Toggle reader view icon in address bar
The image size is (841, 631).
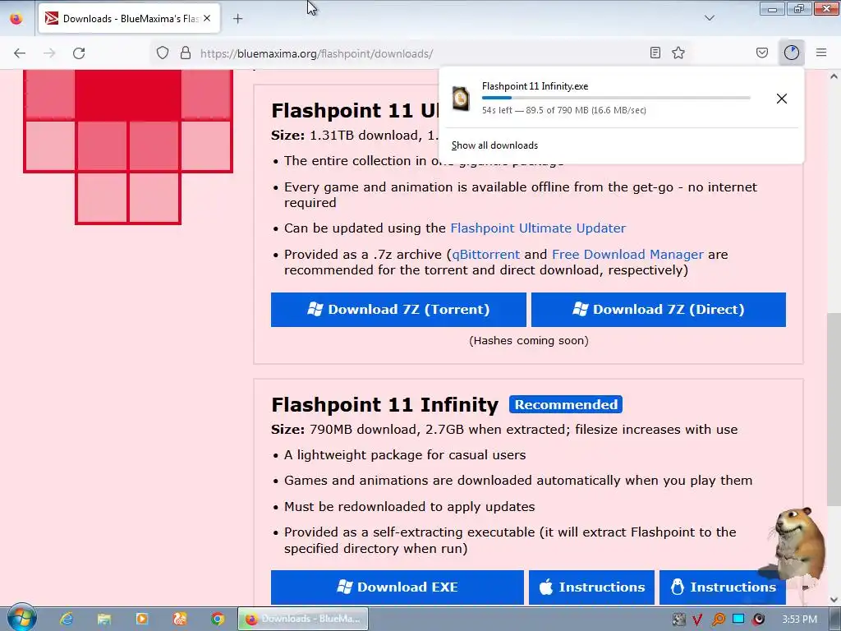tap(655, 53)
